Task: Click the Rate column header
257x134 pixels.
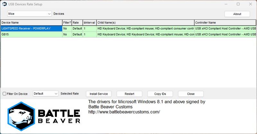Action: click(77, 23)
